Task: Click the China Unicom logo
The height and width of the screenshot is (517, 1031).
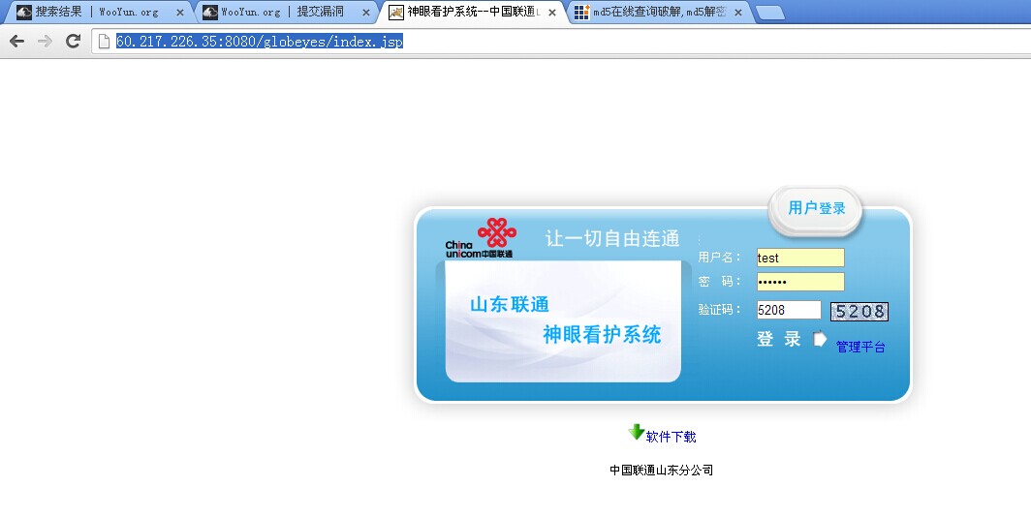Action: [x=481, y=238]
